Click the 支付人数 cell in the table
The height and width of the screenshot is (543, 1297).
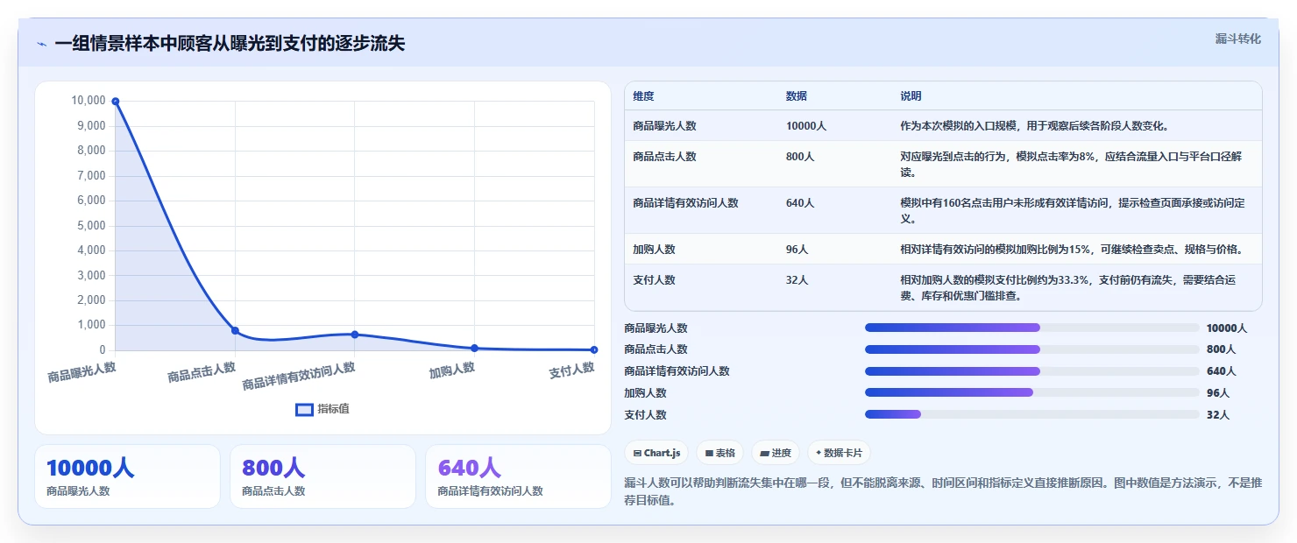pyautogui.click(x=654, y=280)
